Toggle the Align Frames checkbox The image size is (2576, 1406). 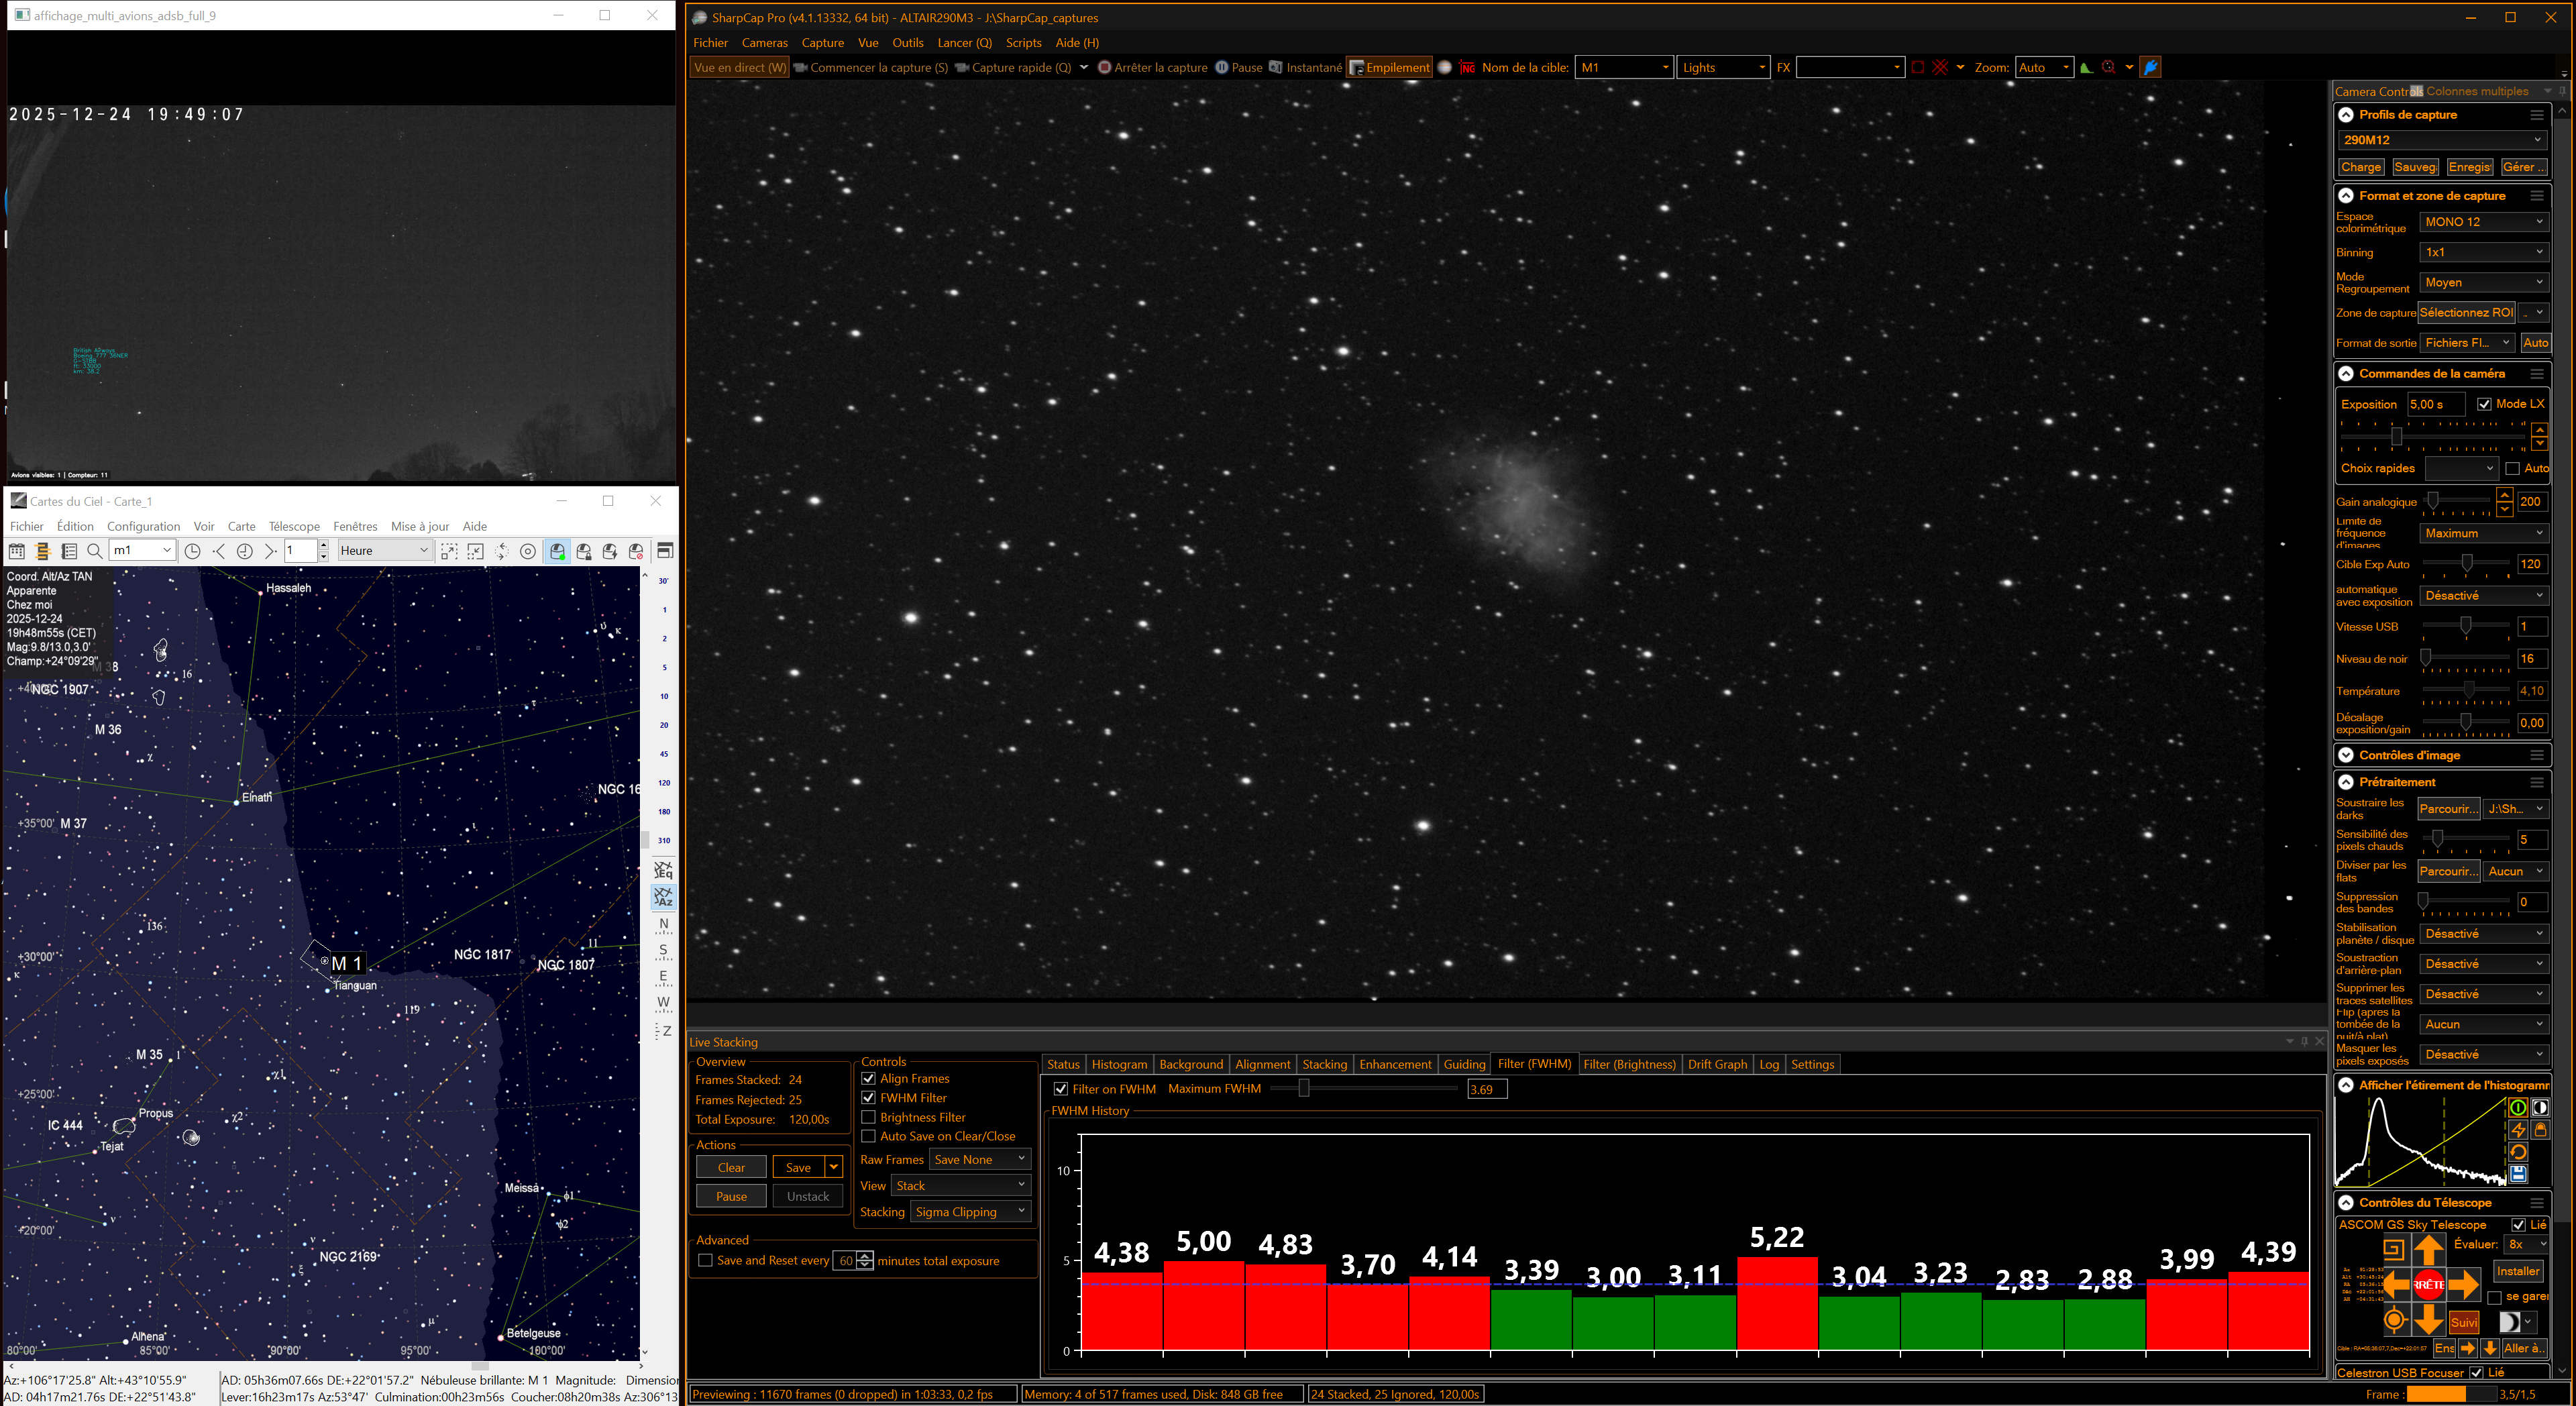(869, 1078)
